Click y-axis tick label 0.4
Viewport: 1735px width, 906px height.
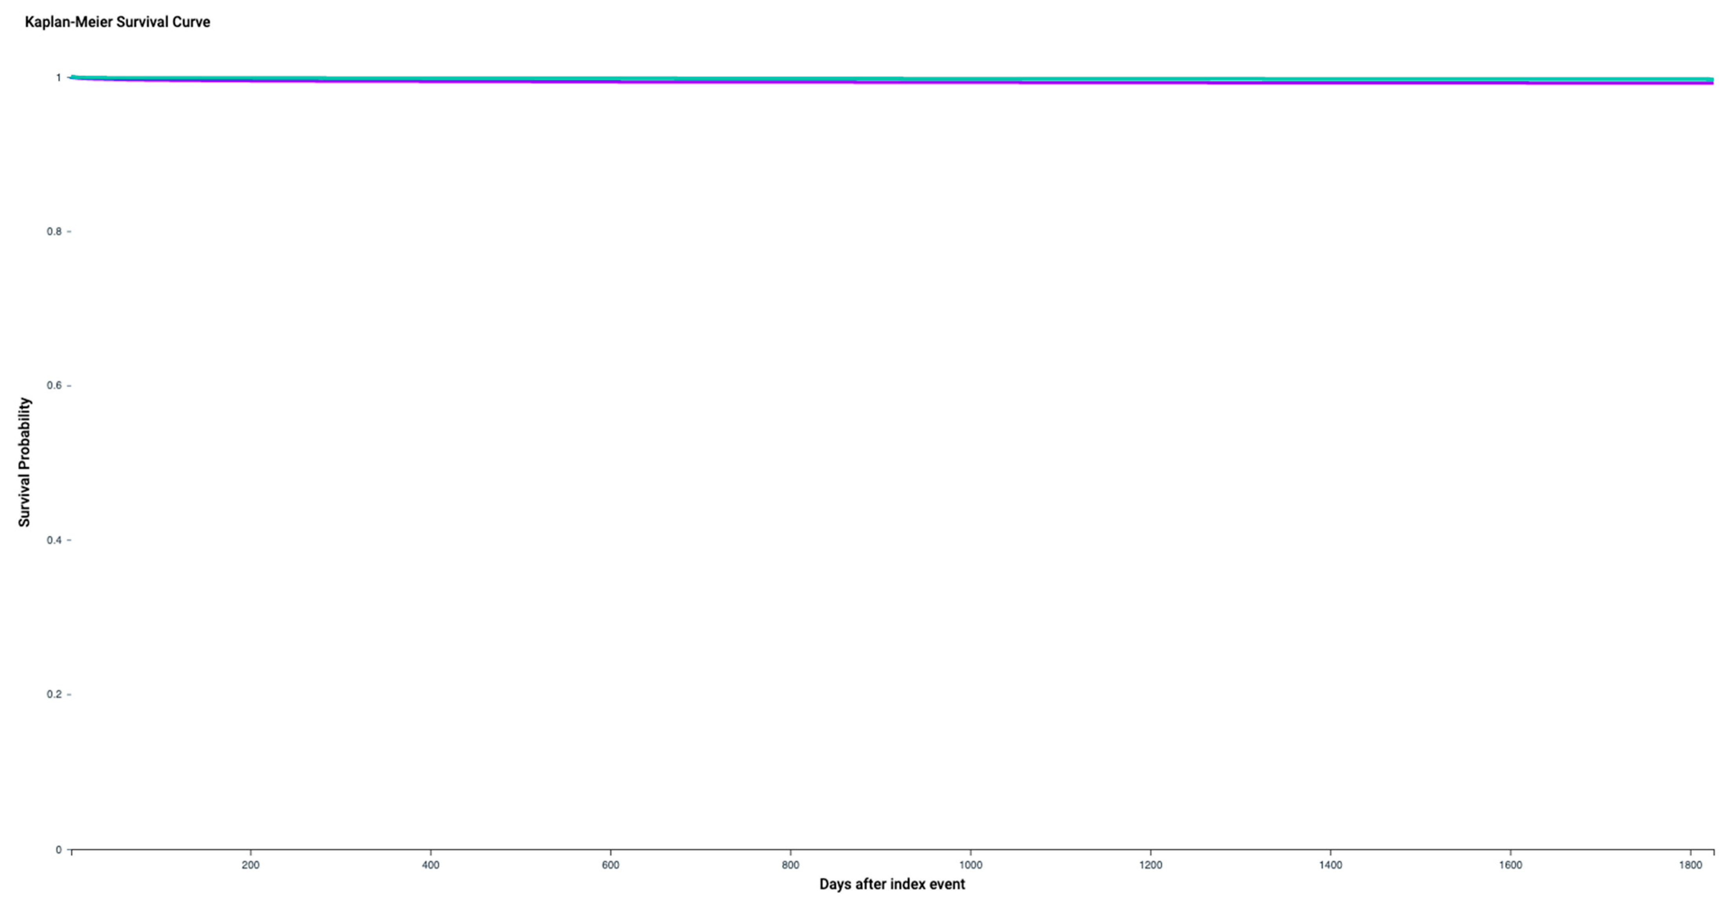[54, 540]
